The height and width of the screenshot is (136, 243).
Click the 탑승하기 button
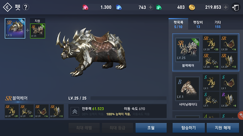189,128
